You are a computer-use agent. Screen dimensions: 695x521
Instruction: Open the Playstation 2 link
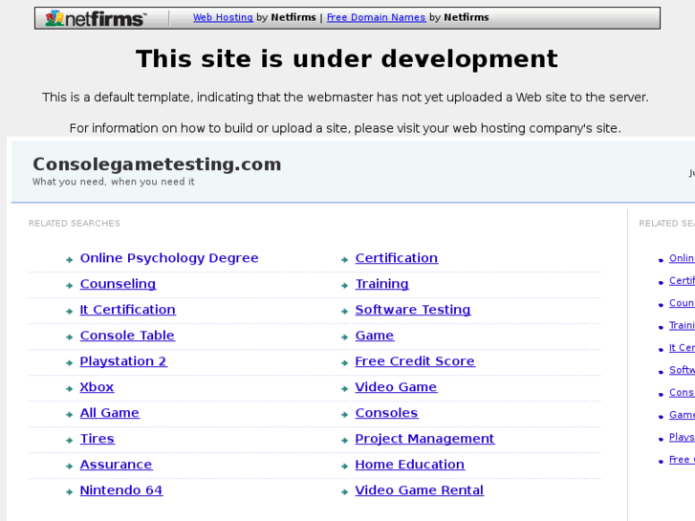click(123, 361)
